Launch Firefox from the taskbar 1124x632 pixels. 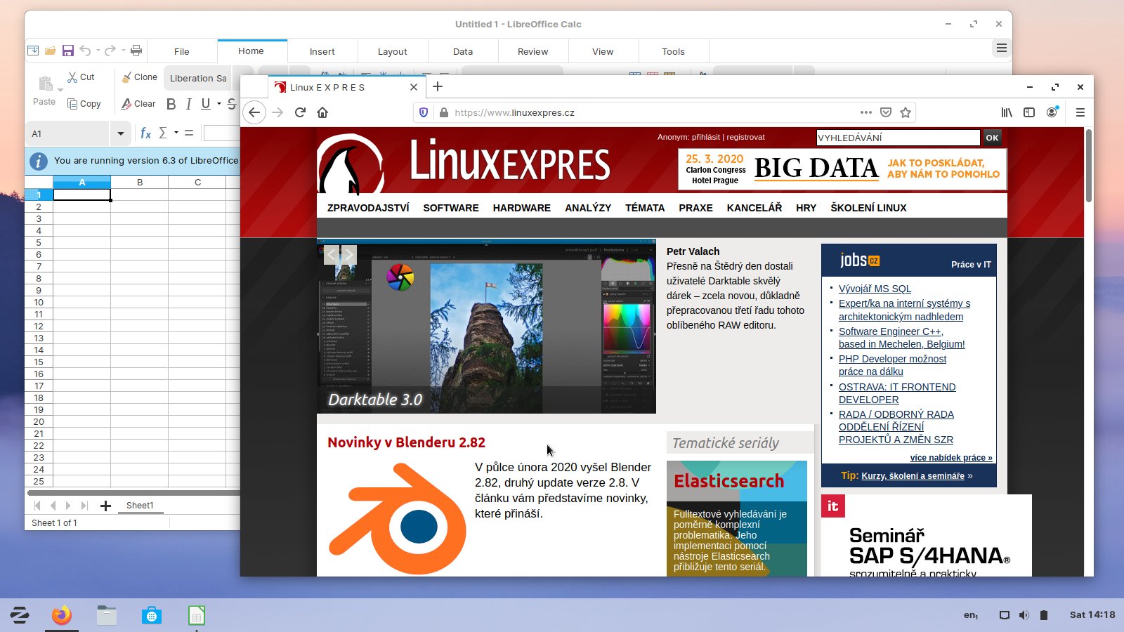tap(62, 616)
